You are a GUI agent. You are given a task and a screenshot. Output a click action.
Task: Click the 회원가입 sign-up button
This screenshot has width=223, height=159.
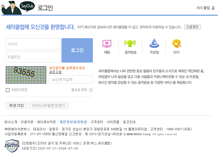click(16, 105)
